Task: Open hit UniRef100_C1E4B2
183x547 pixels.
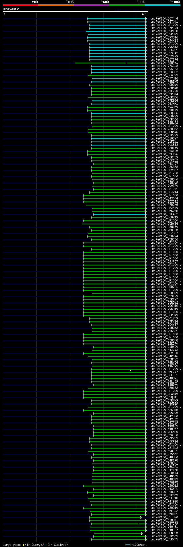Action: (x=164, y=214)
